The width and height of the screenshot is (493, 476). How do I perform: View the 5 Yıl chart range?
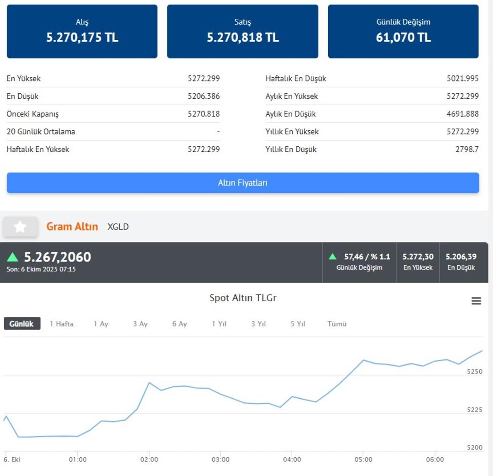pyautogui.click(x=298, y=324)
